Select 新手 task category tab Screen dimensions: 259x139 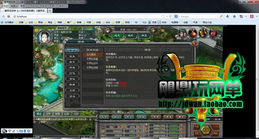tap(73, 50)
